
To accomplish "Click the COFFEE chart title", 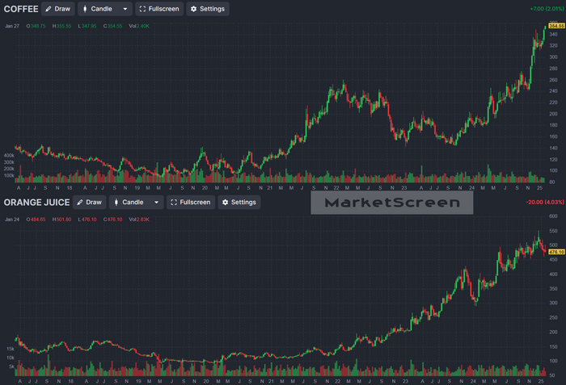I will tap(21, 9).
